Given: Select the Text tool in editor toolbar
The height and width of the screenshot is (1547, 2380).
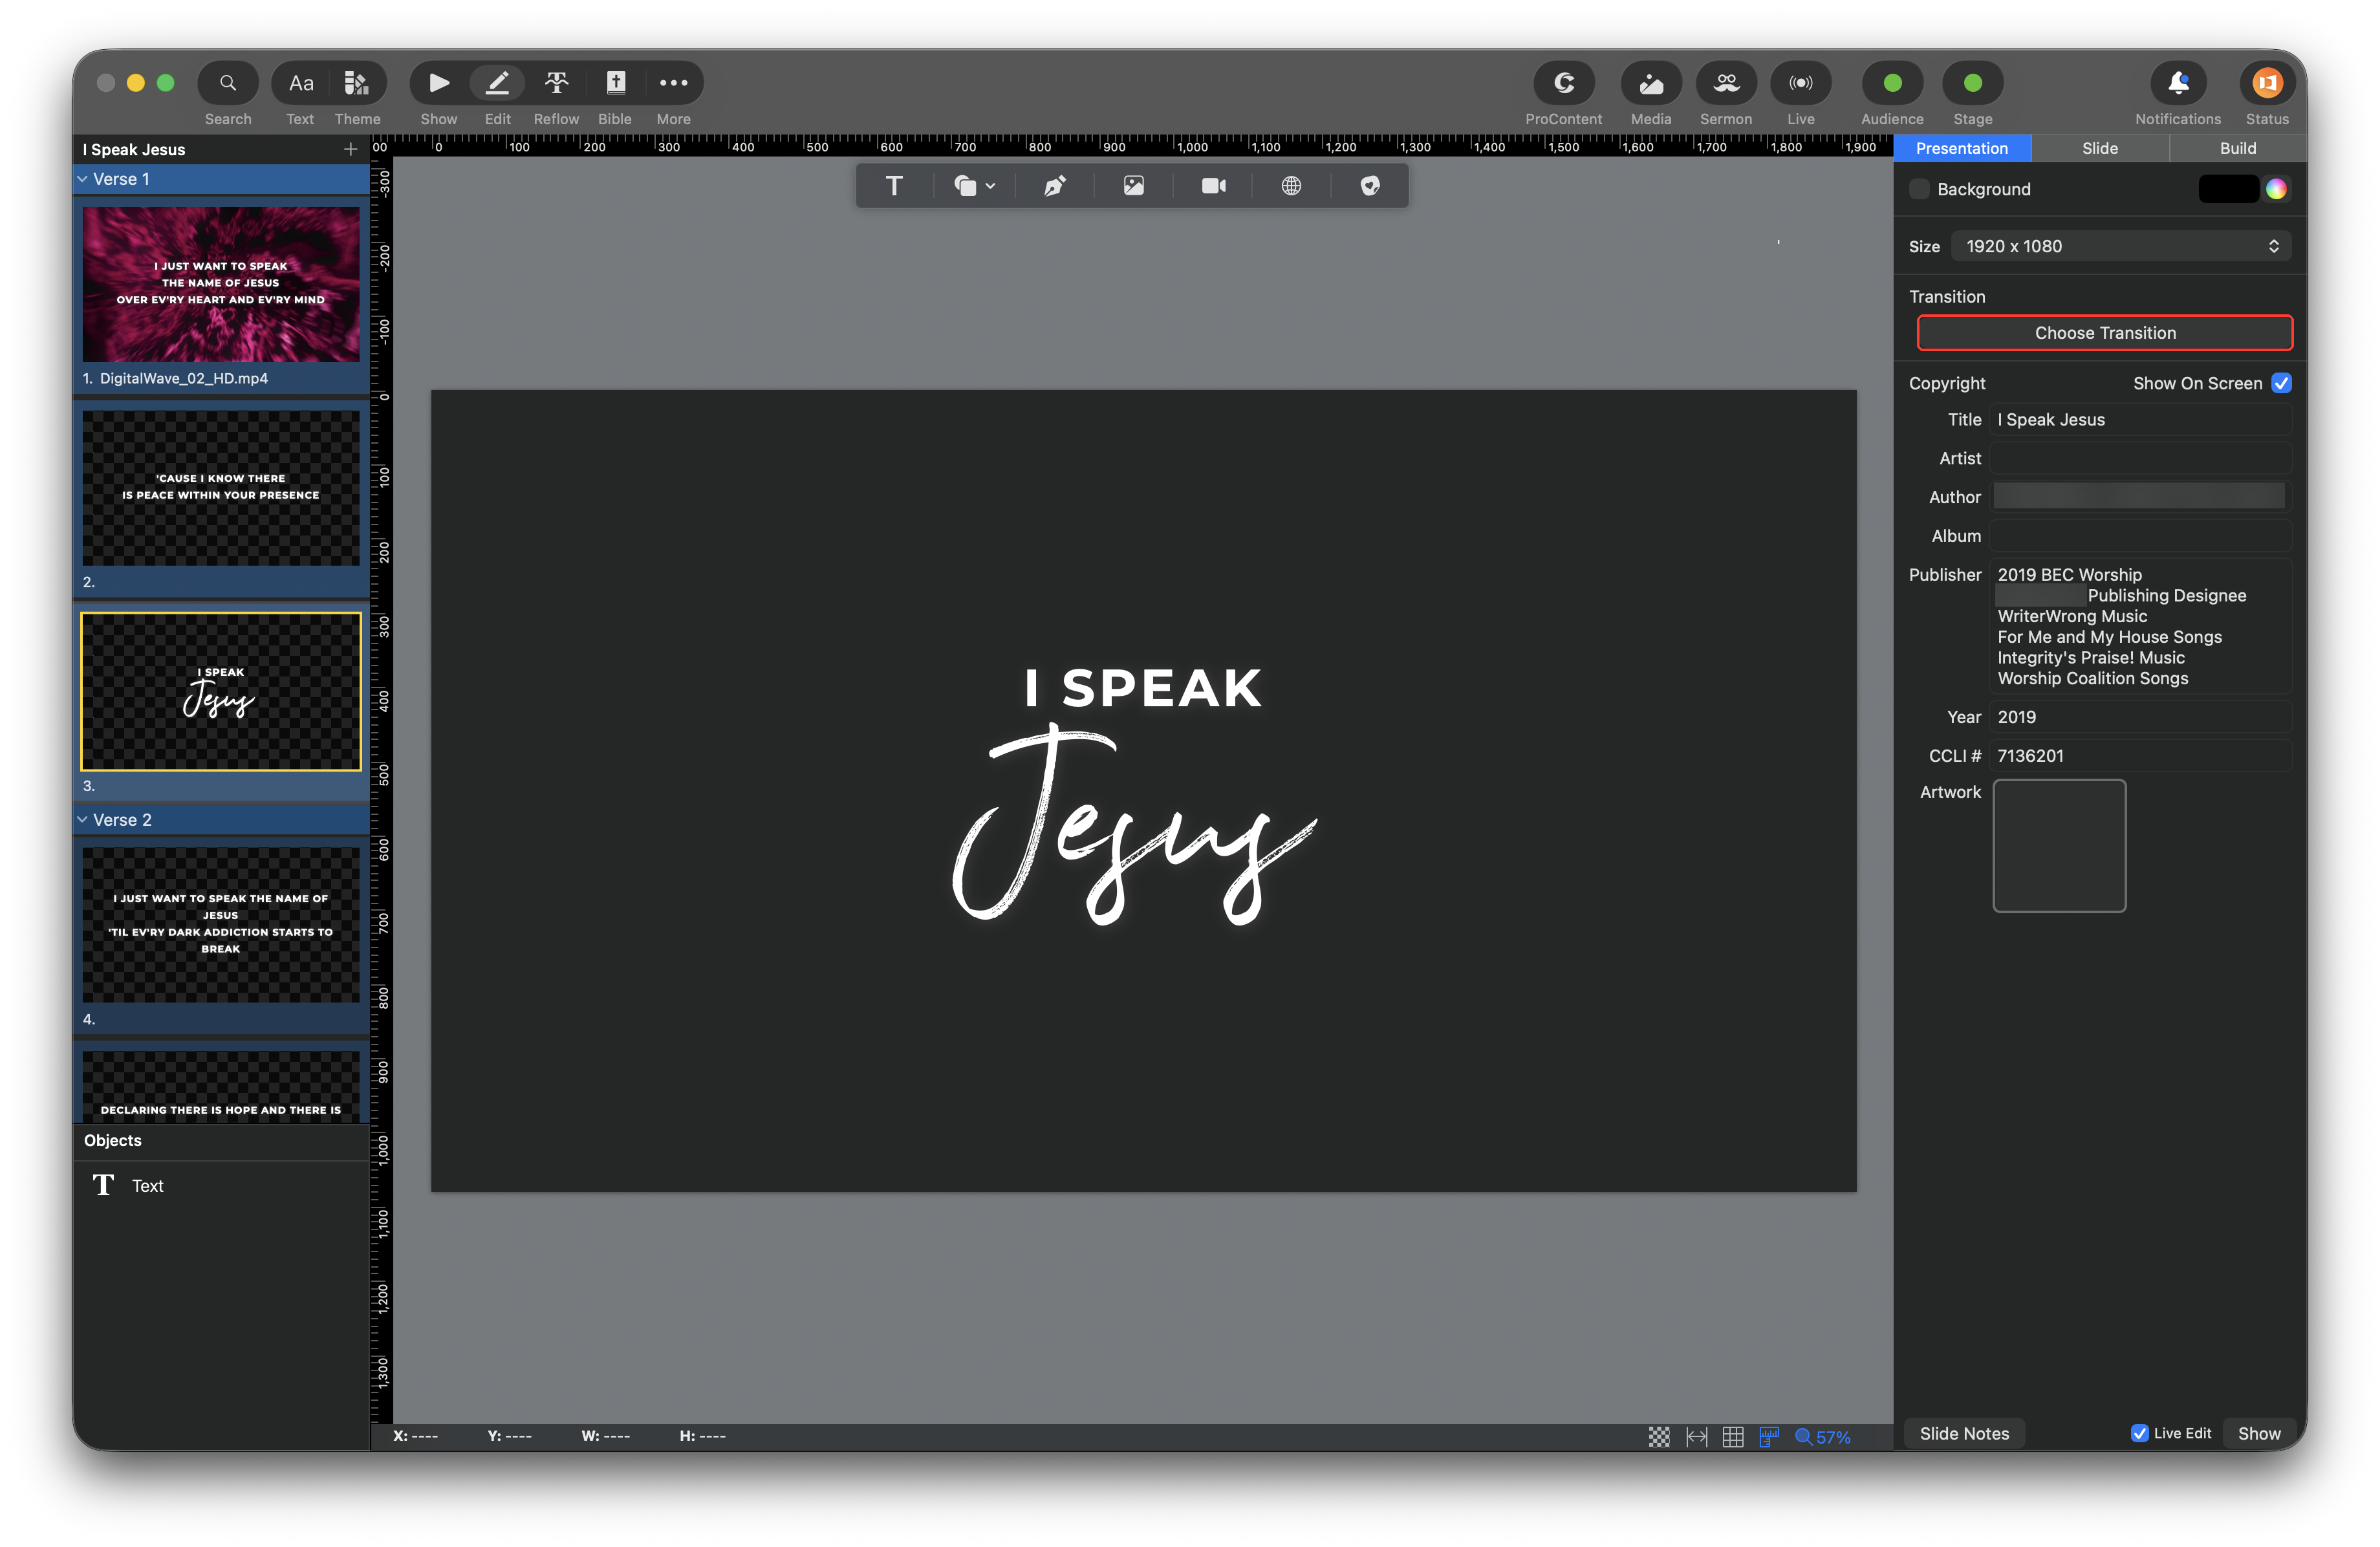Looking at the screenshot, I should click(x=894, y=186).
